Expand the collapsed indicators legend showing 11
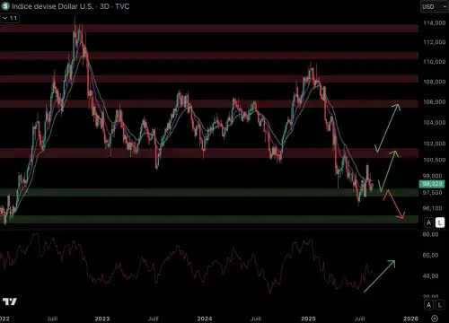This screenshot has width=449, height=323. 10,18
